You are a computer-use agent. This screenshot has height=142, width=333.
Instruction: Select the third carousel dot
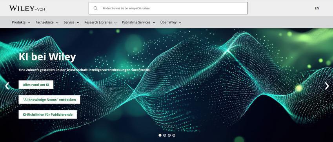[x=169, y=135]
